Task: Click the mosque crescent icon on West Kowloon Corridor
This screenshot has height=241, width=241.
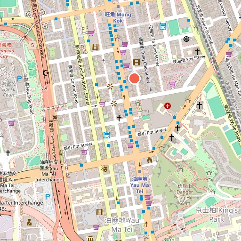Action: (46, 73)
